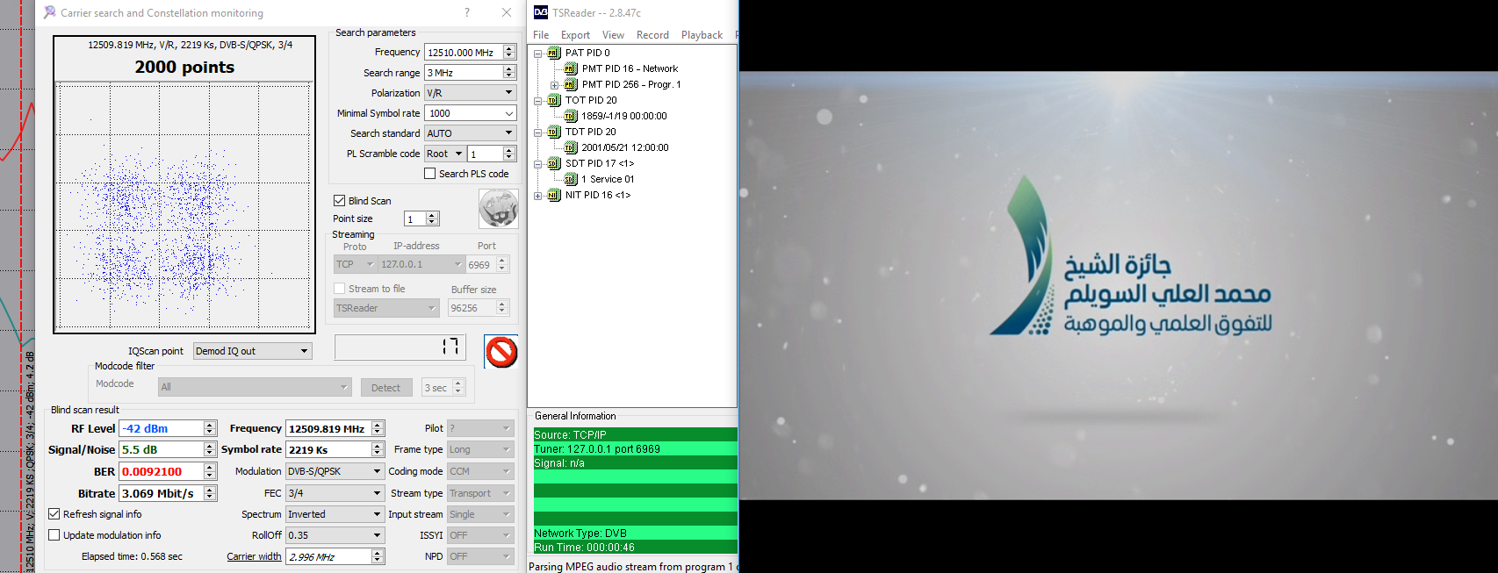Click the SDT PID 17 table icon

553,163
